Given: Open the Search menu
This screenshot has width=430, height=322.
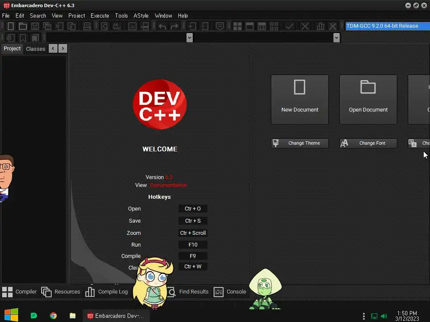Looking at the screenshot, I should tap(38, 16).
